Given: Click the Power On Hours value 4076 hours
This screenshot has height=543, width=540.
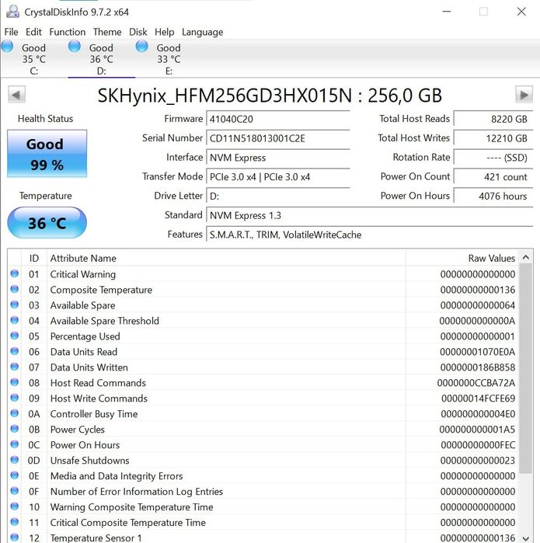Looking at the screenshot, I should coord(493,196).
